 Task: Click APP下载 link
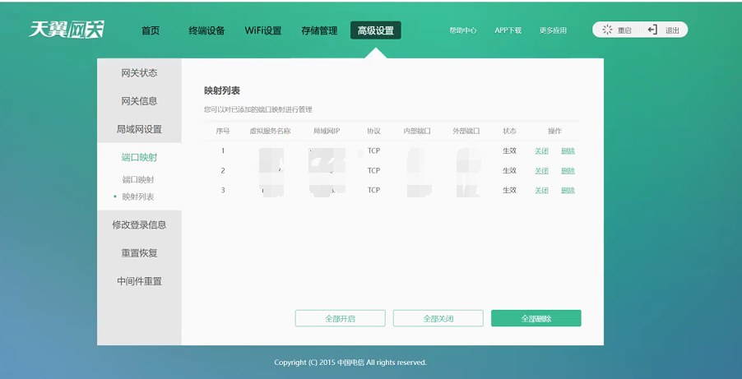pyautogui.click(x=508, y=30)
